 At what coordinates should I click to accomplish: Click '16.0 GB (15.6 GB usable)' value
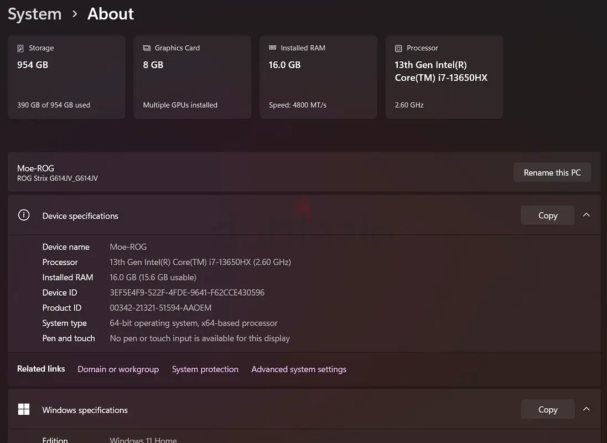click(153, 277)
